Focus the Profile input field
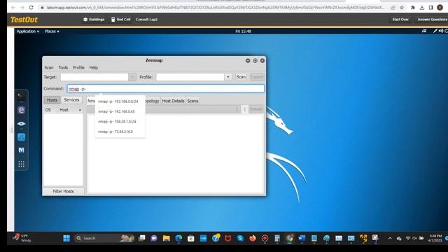448x252 pixels. pyautogui.click(x=190, y=77)
